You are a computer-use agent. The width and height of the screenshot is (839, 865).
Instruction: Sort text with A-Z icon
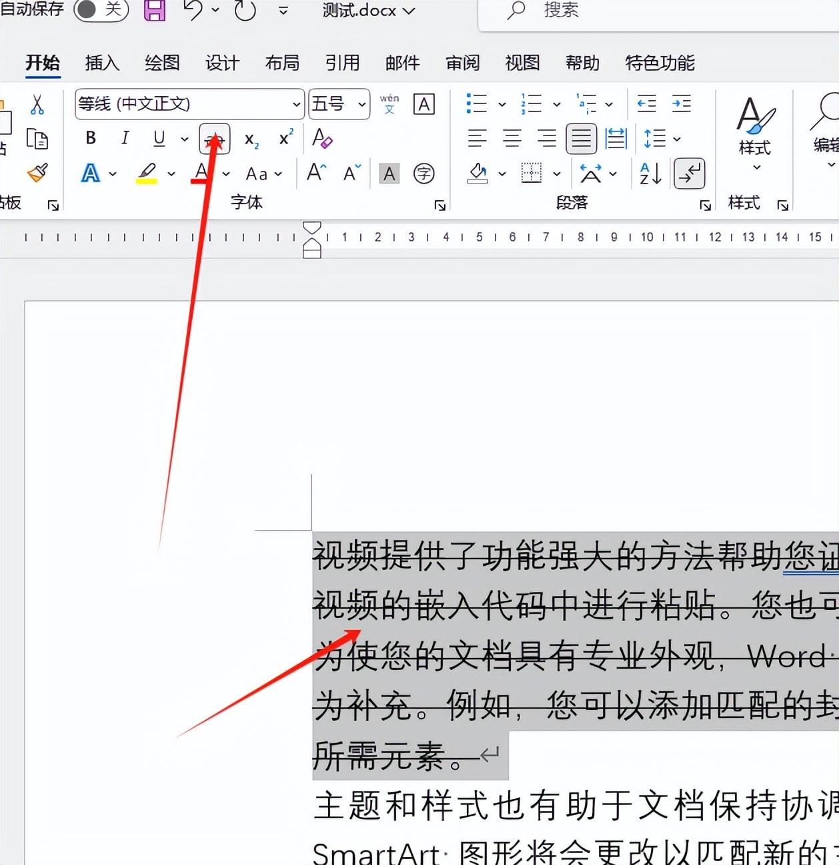[651, 174]
